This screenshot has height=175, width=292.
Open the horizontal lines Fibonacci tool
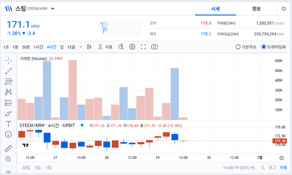click(x=8, y=82)
